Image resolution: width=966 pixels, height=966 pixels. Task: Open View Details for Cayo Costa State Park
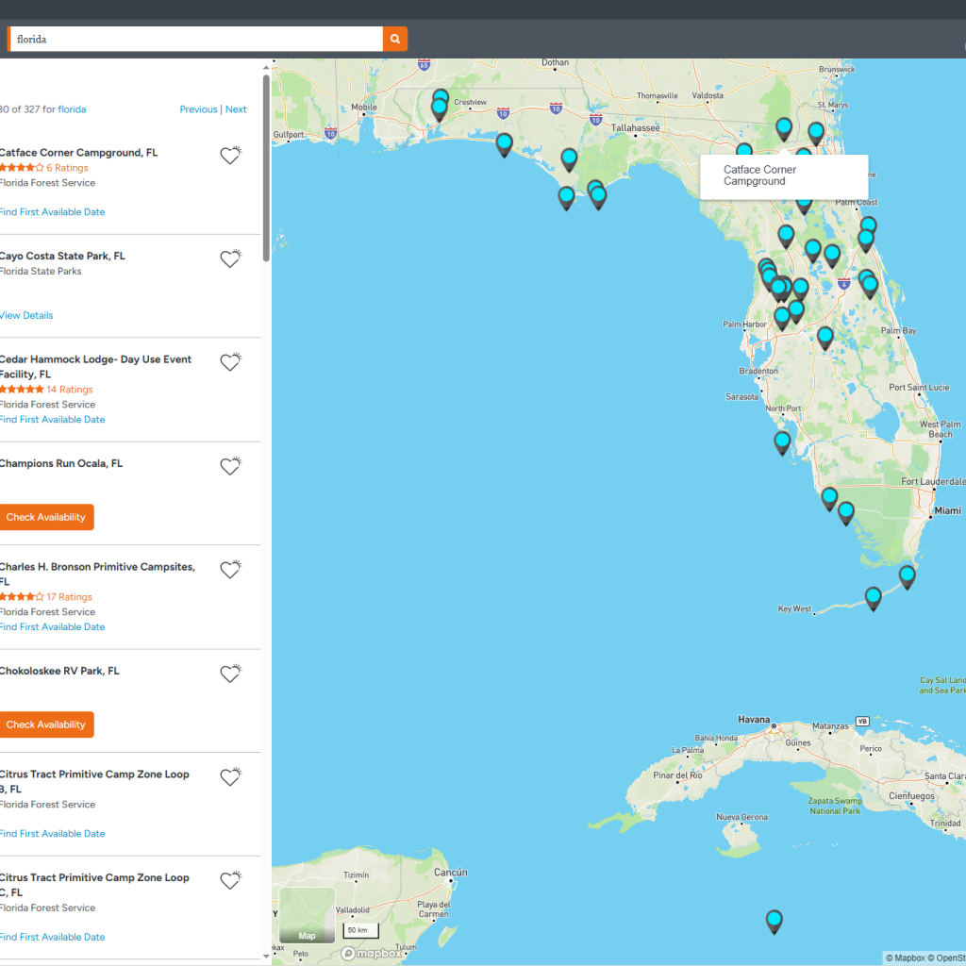pos(26,315)
